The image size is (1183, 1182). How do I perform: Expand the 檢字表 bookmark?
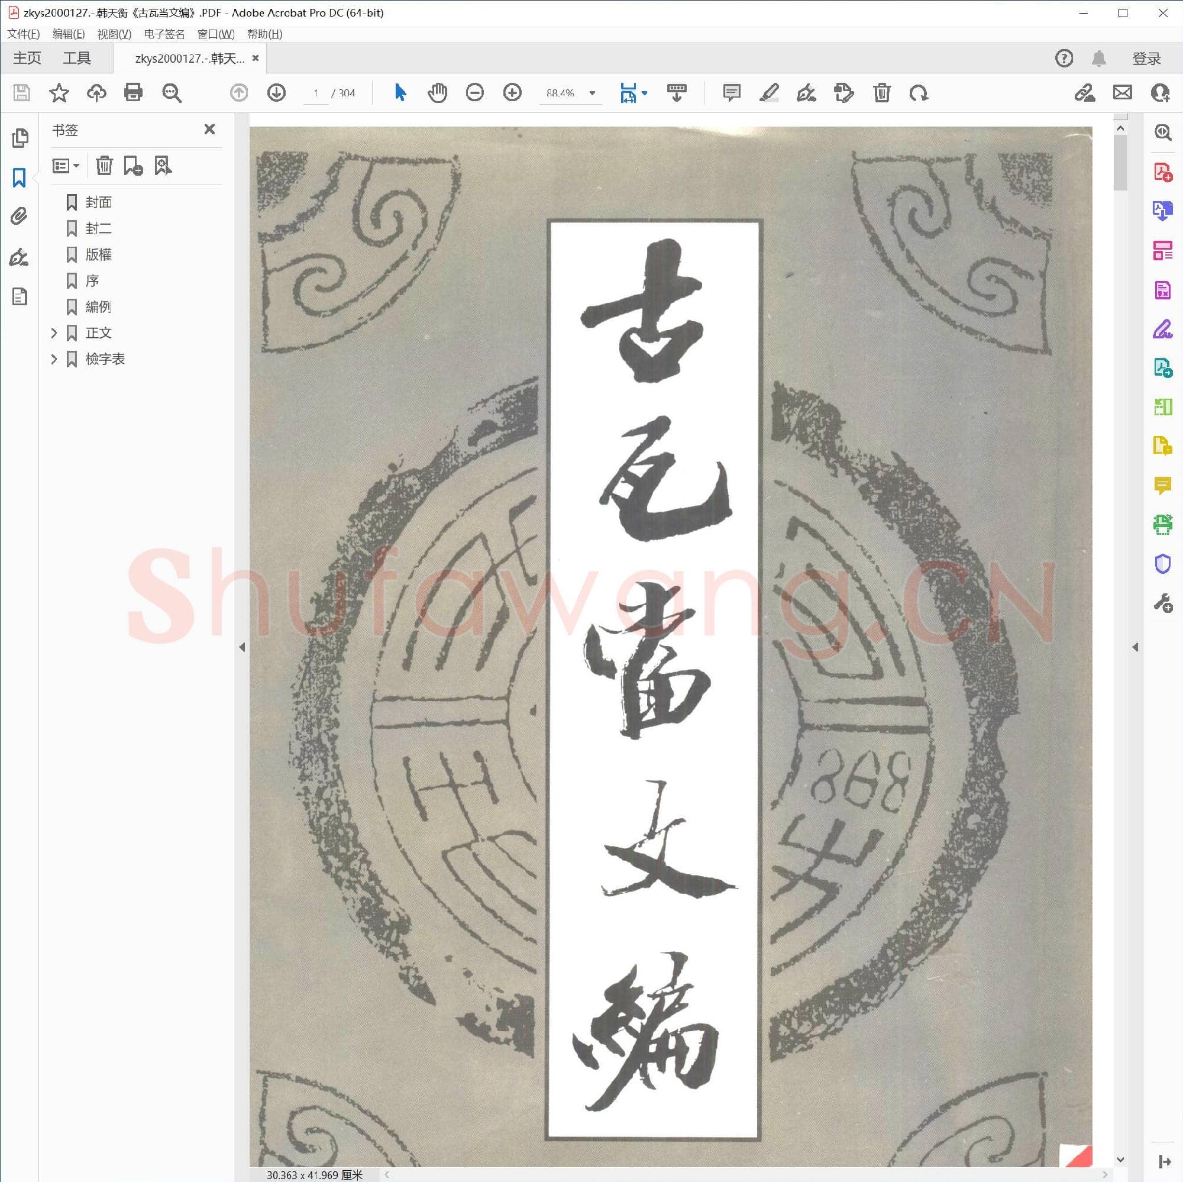[54, 360]
